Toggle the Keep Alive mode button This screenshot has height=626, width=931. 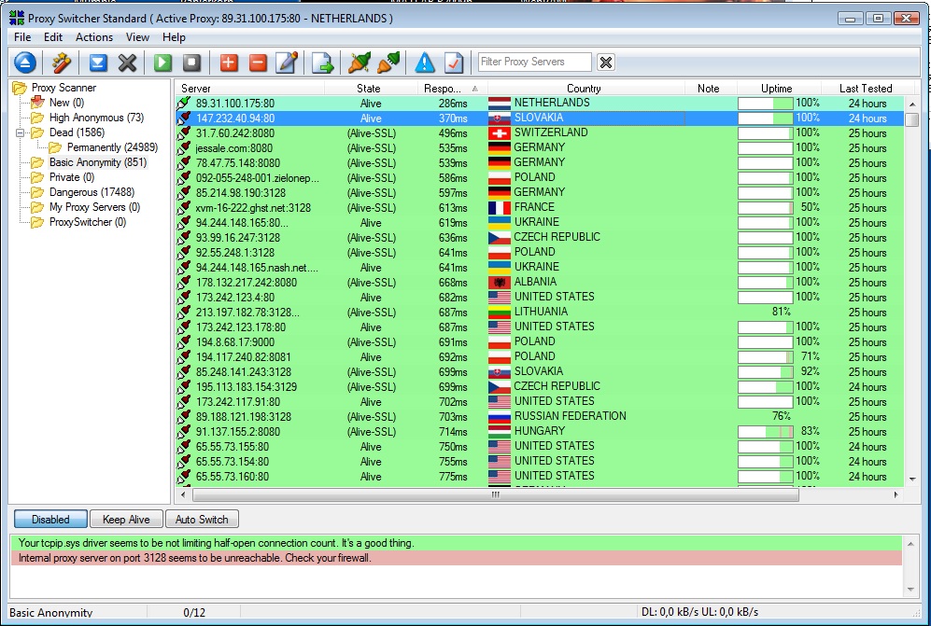(x=126, y=520)
